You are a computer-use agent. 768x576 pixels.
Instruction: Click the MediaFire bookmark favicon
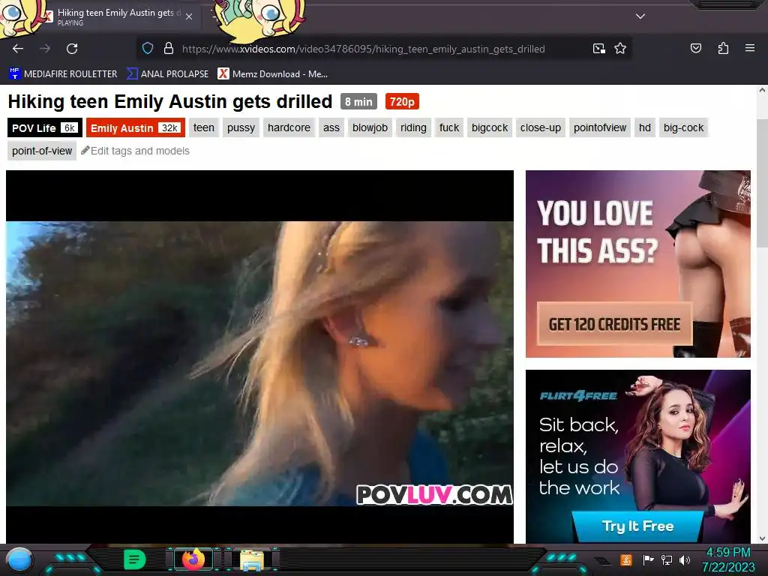point(14,74)
